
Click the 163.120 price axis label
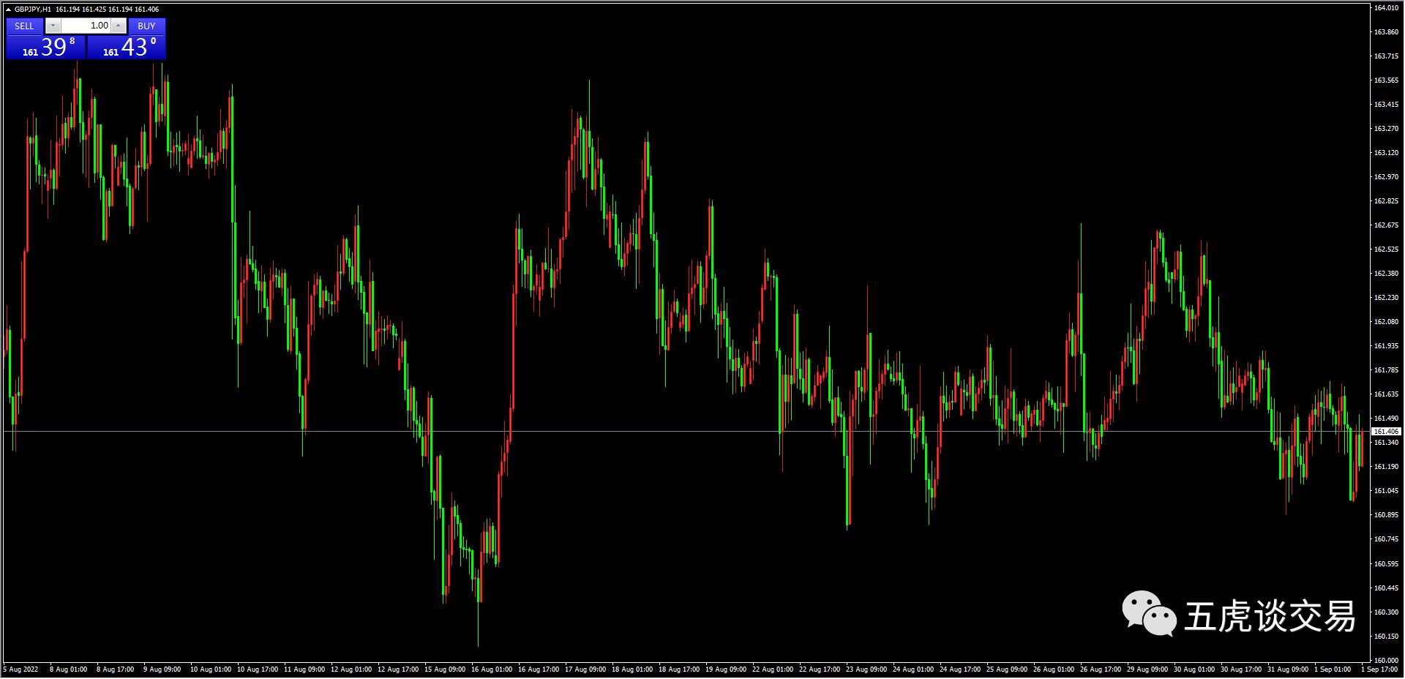point(1387,153)
